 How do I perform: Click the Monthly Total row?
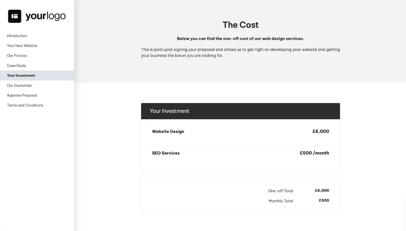(x=280, y=201)
